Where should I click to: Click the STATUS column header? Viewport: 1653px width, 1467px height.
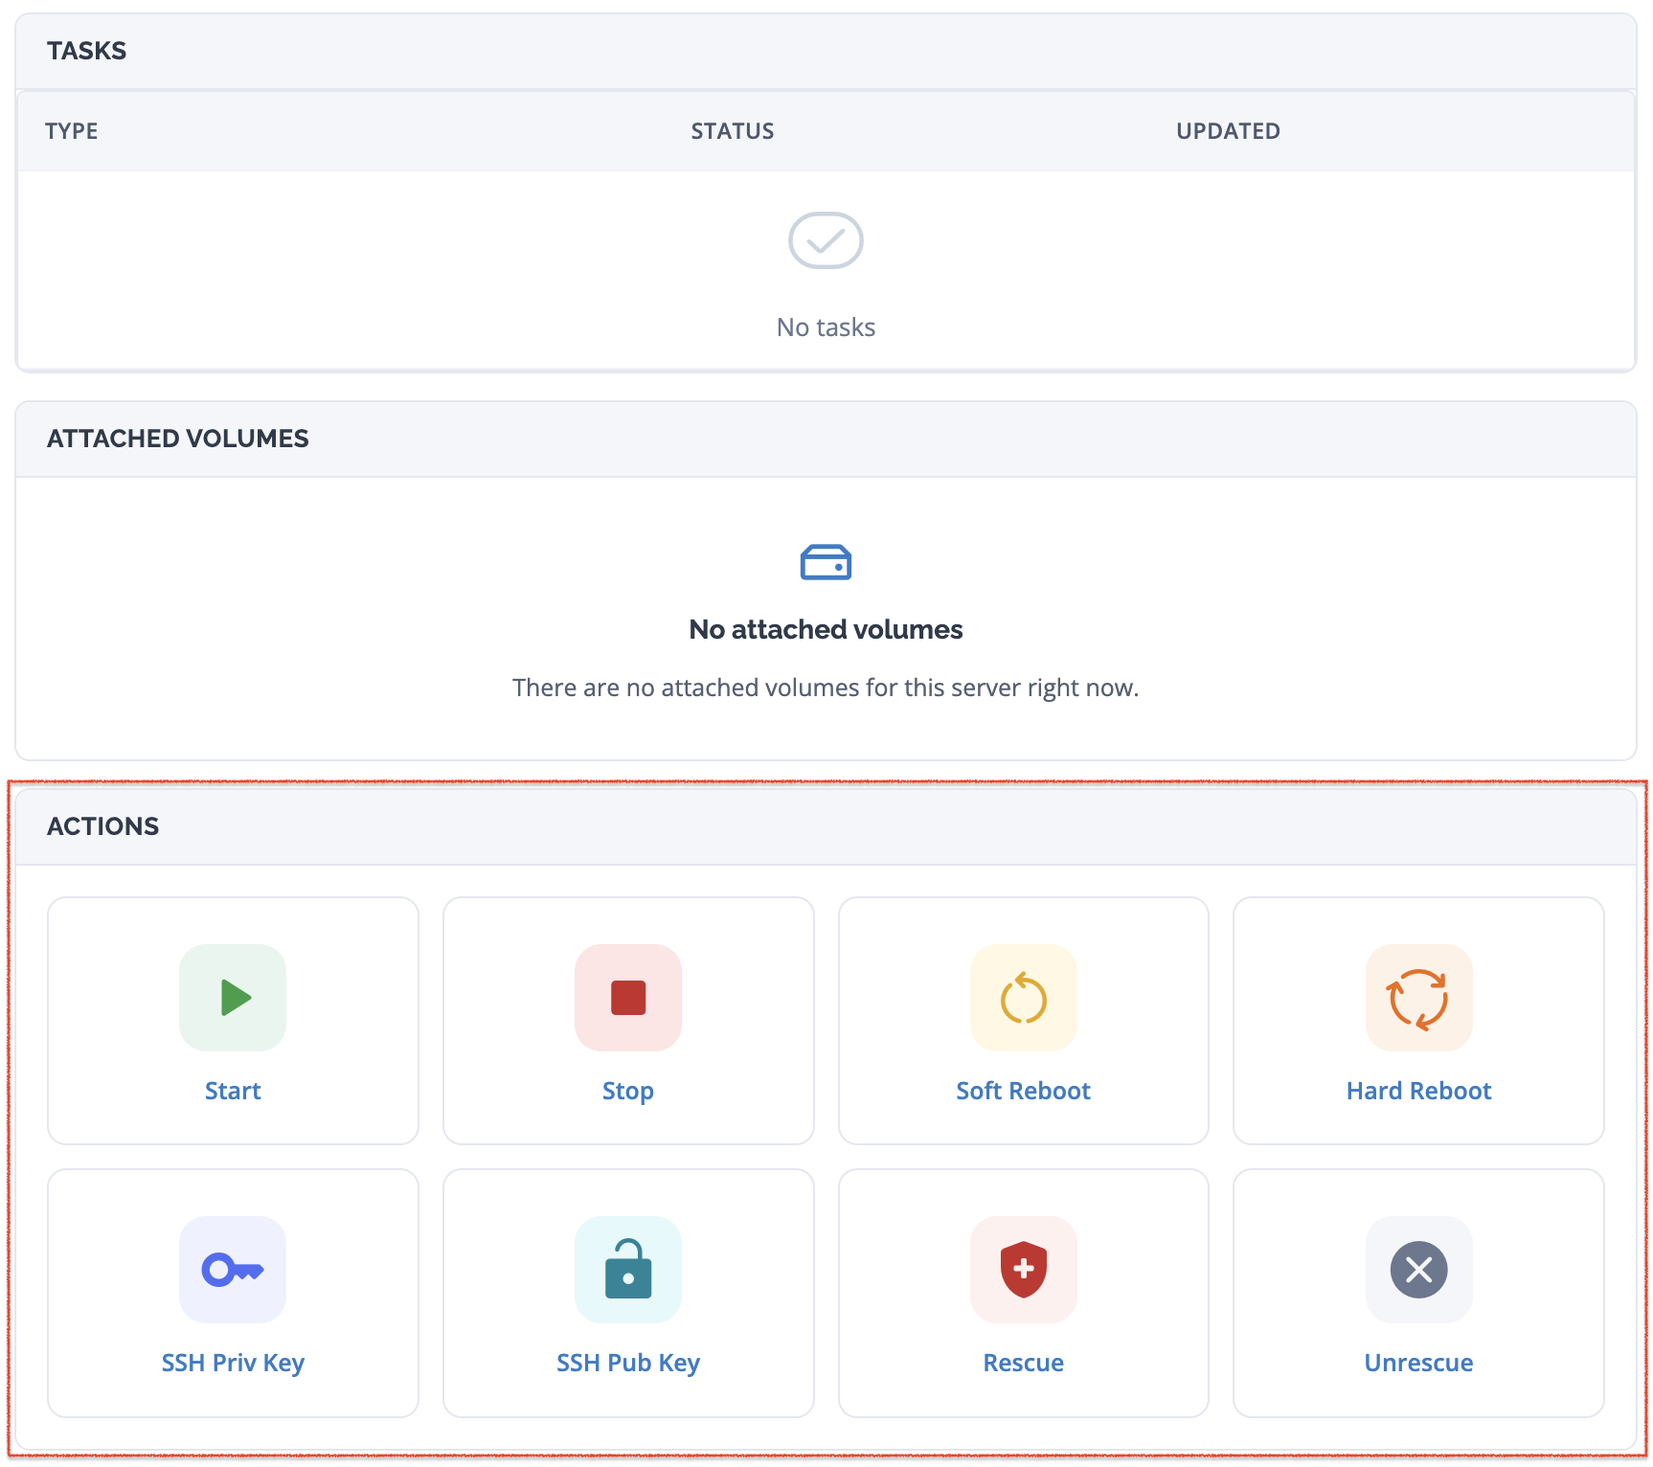click(x=733, y=131)
